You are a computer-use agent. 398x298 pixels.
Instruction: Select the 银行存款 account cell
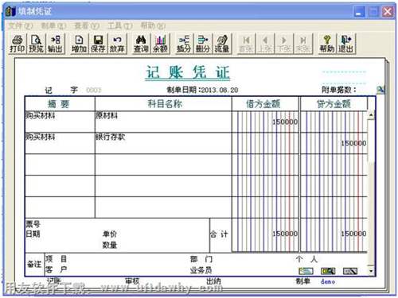(x=163, y=143)
